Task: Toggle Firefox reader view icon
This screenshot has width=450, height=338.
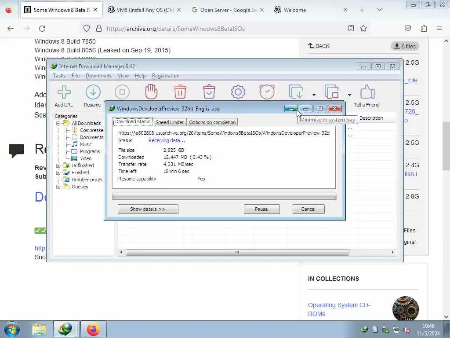Action: 351,28
